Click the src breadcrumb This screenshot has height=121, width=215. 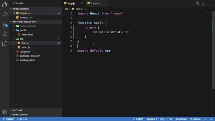(x=67, y=9)
